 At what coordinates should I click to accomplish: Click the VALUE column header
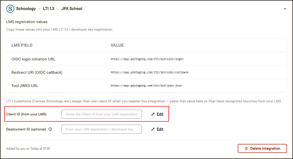pyautogui.click(x=117, y=45)
